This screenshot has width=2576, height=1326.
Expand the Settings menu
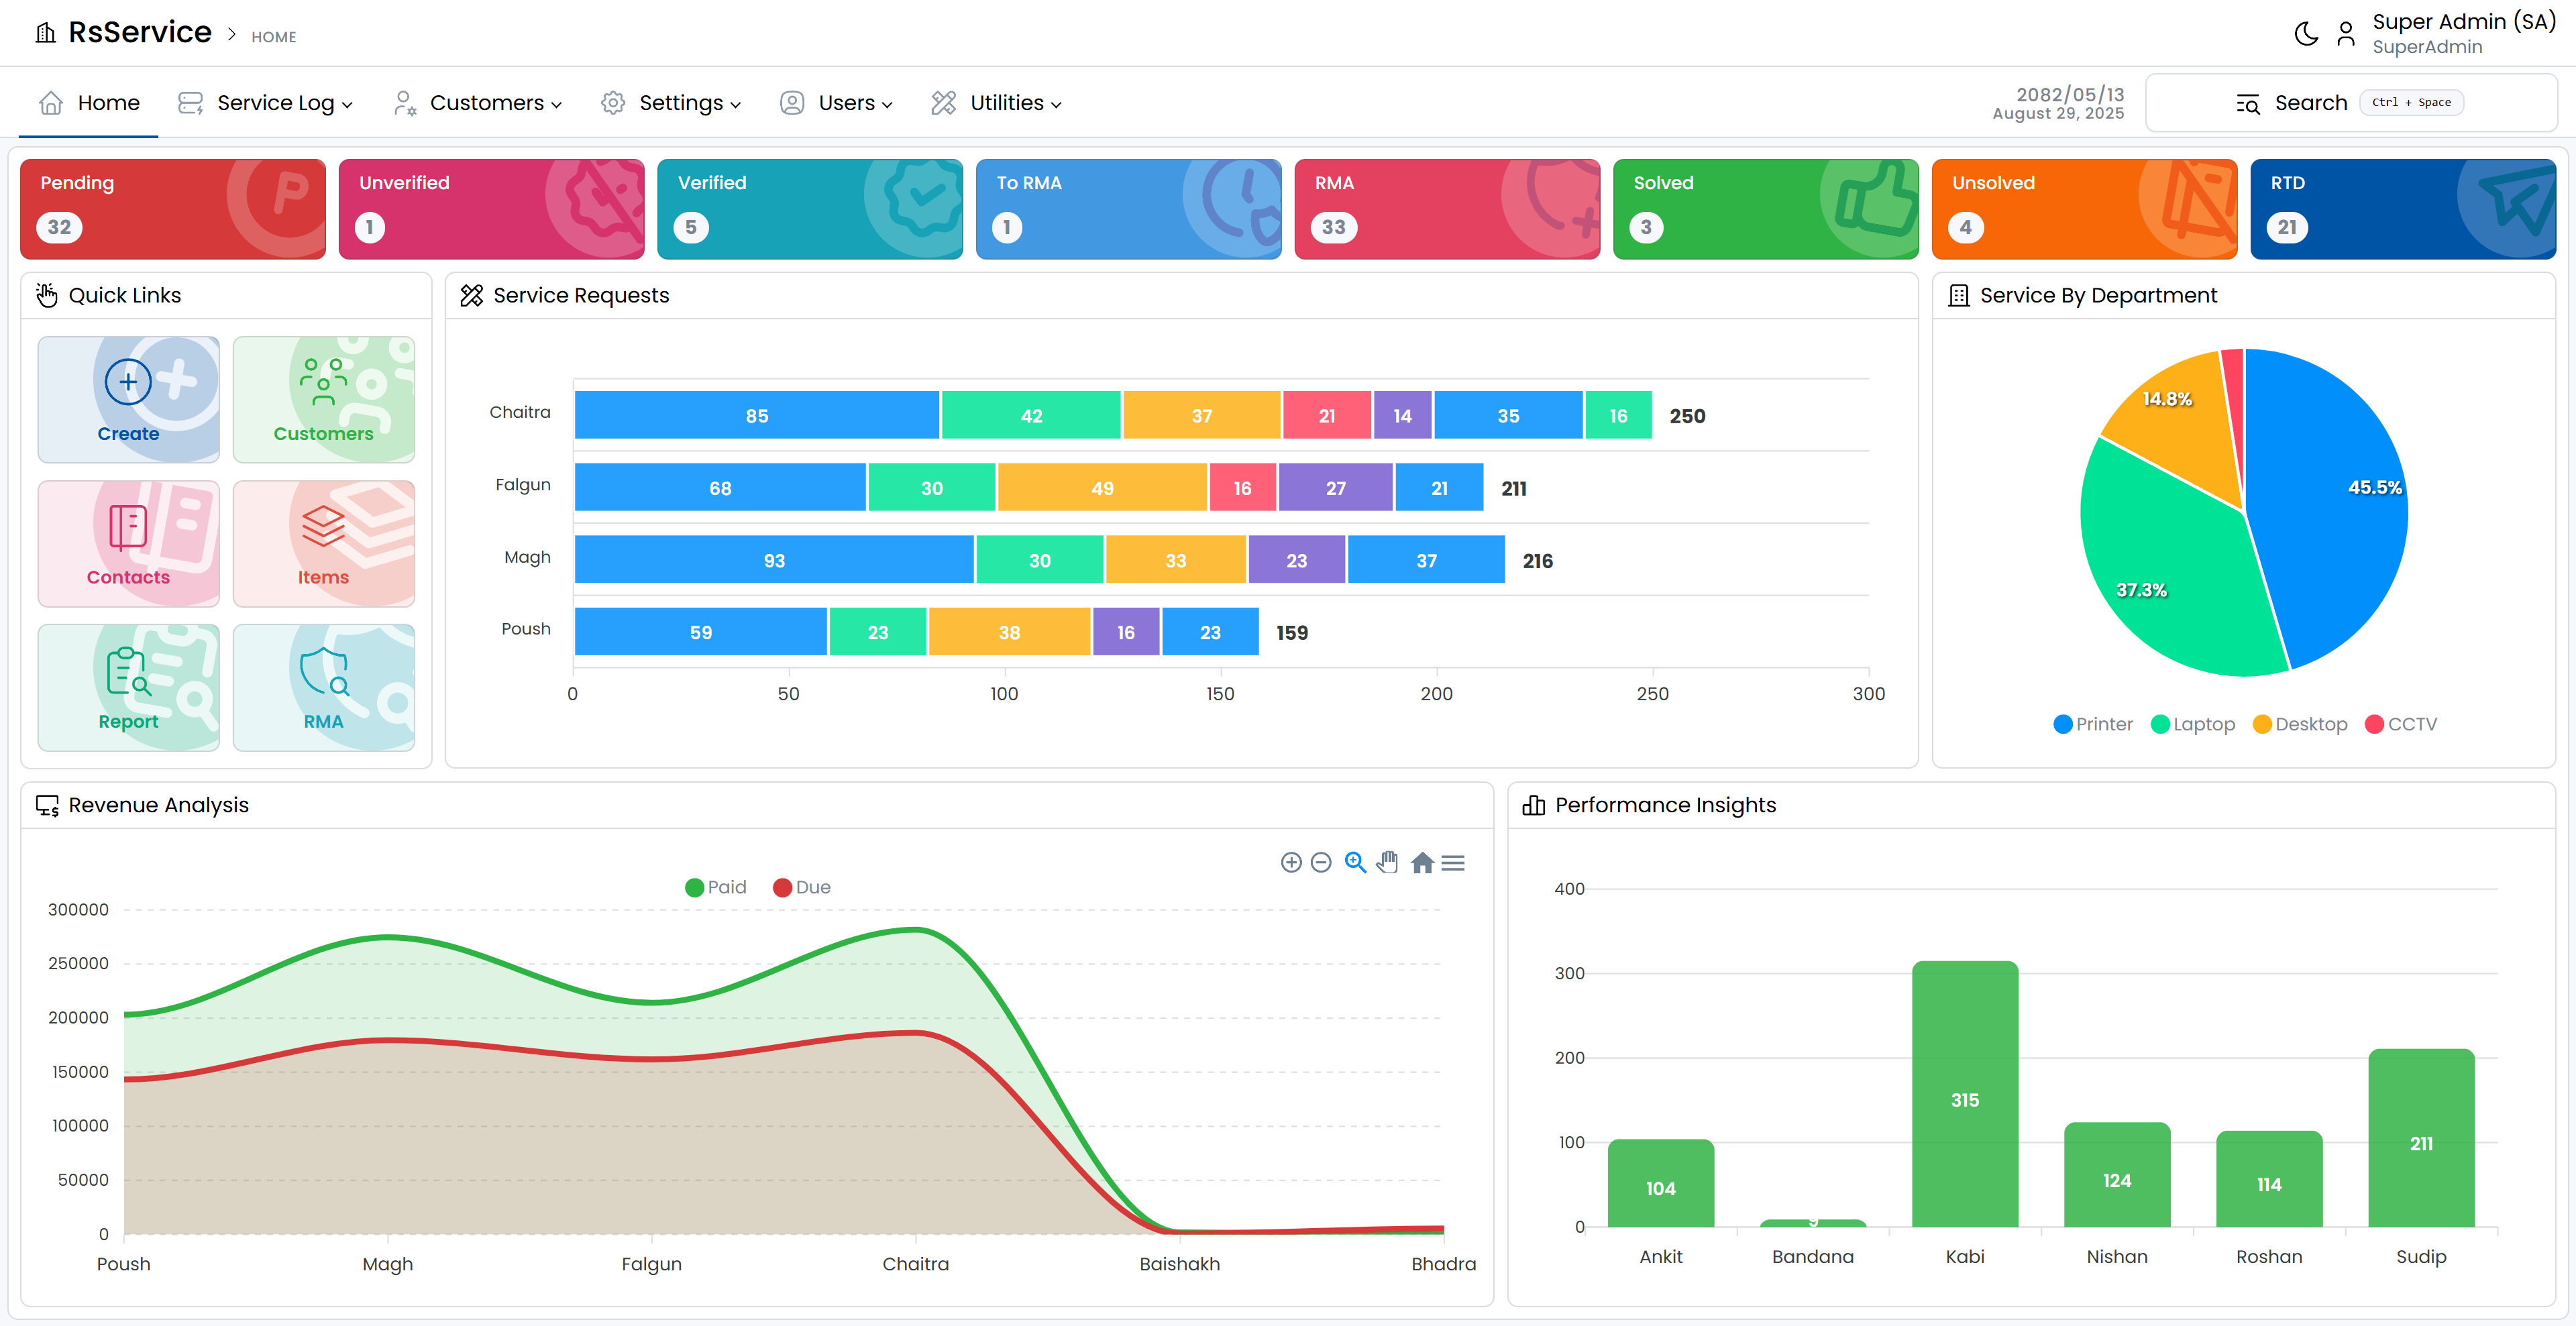pyautogui.click(x=671, y=103)
